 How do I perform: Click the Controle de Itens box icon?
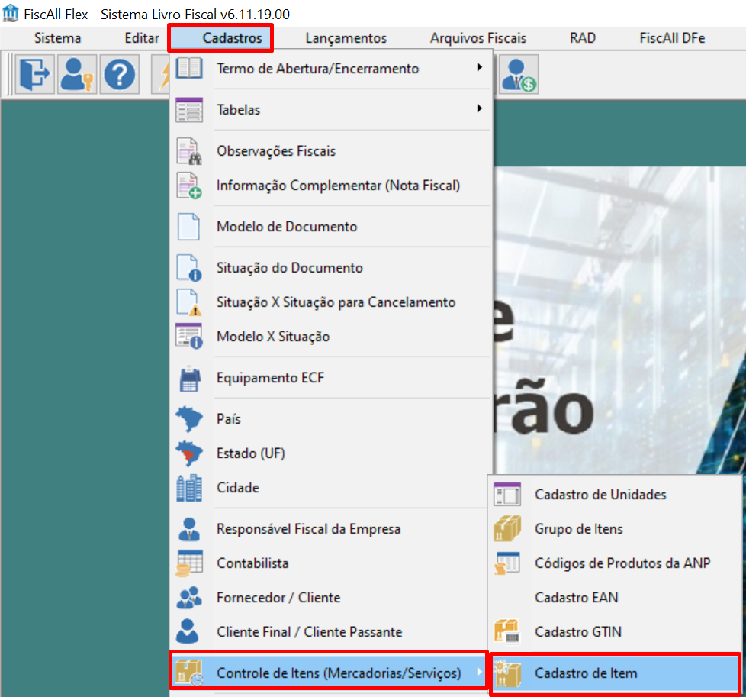click(x=189, y=673)
